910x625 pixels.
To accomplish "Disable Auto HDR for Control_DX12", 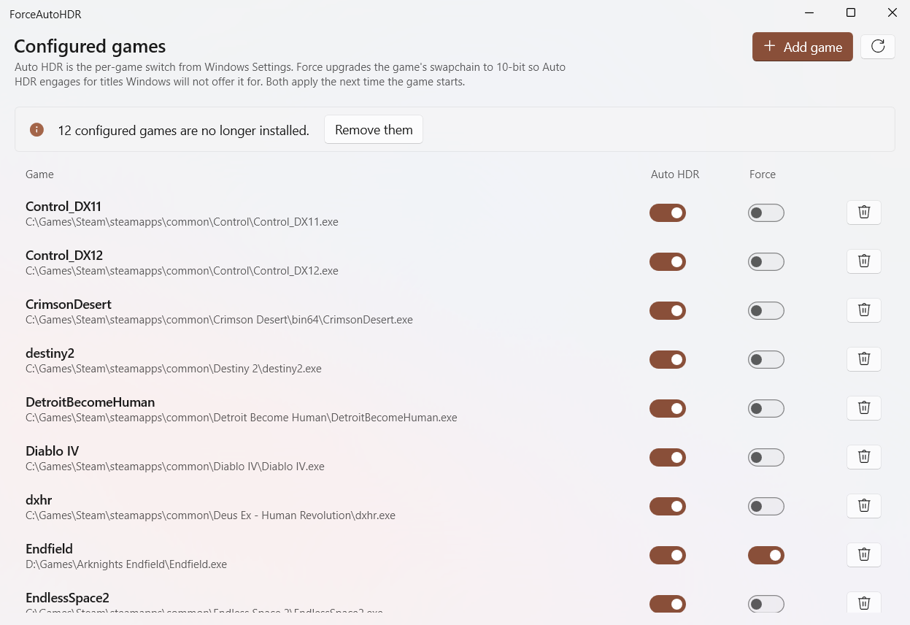I will (668, 262).
